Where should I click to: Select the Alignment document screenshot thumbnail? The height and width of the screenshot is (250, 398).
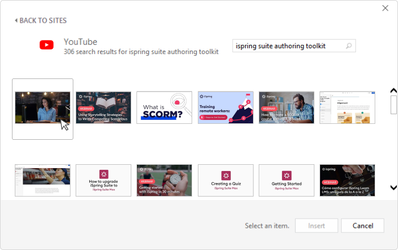pos(347,107)
